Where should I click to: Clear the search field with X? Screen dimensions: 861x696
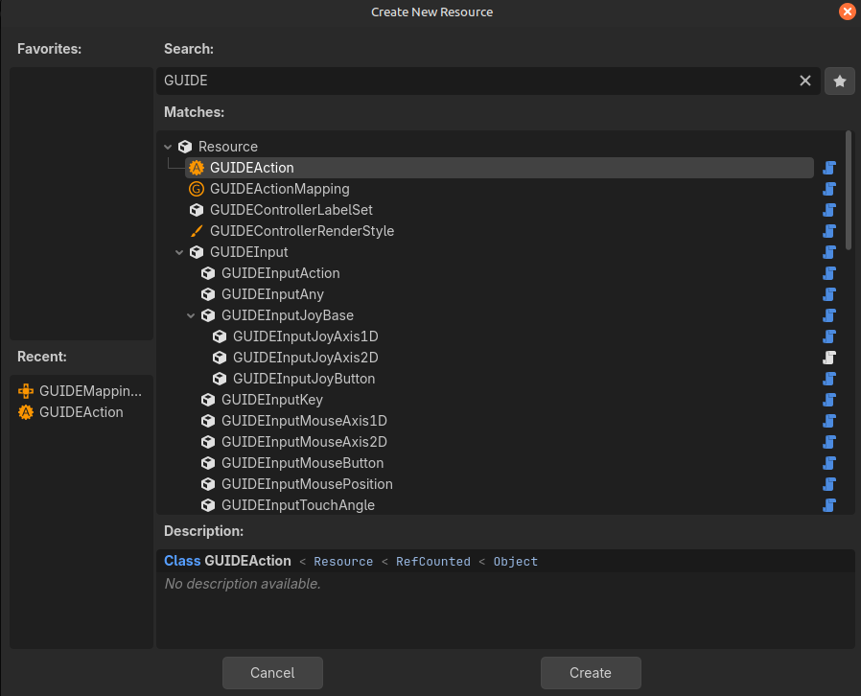pos(805,81)
